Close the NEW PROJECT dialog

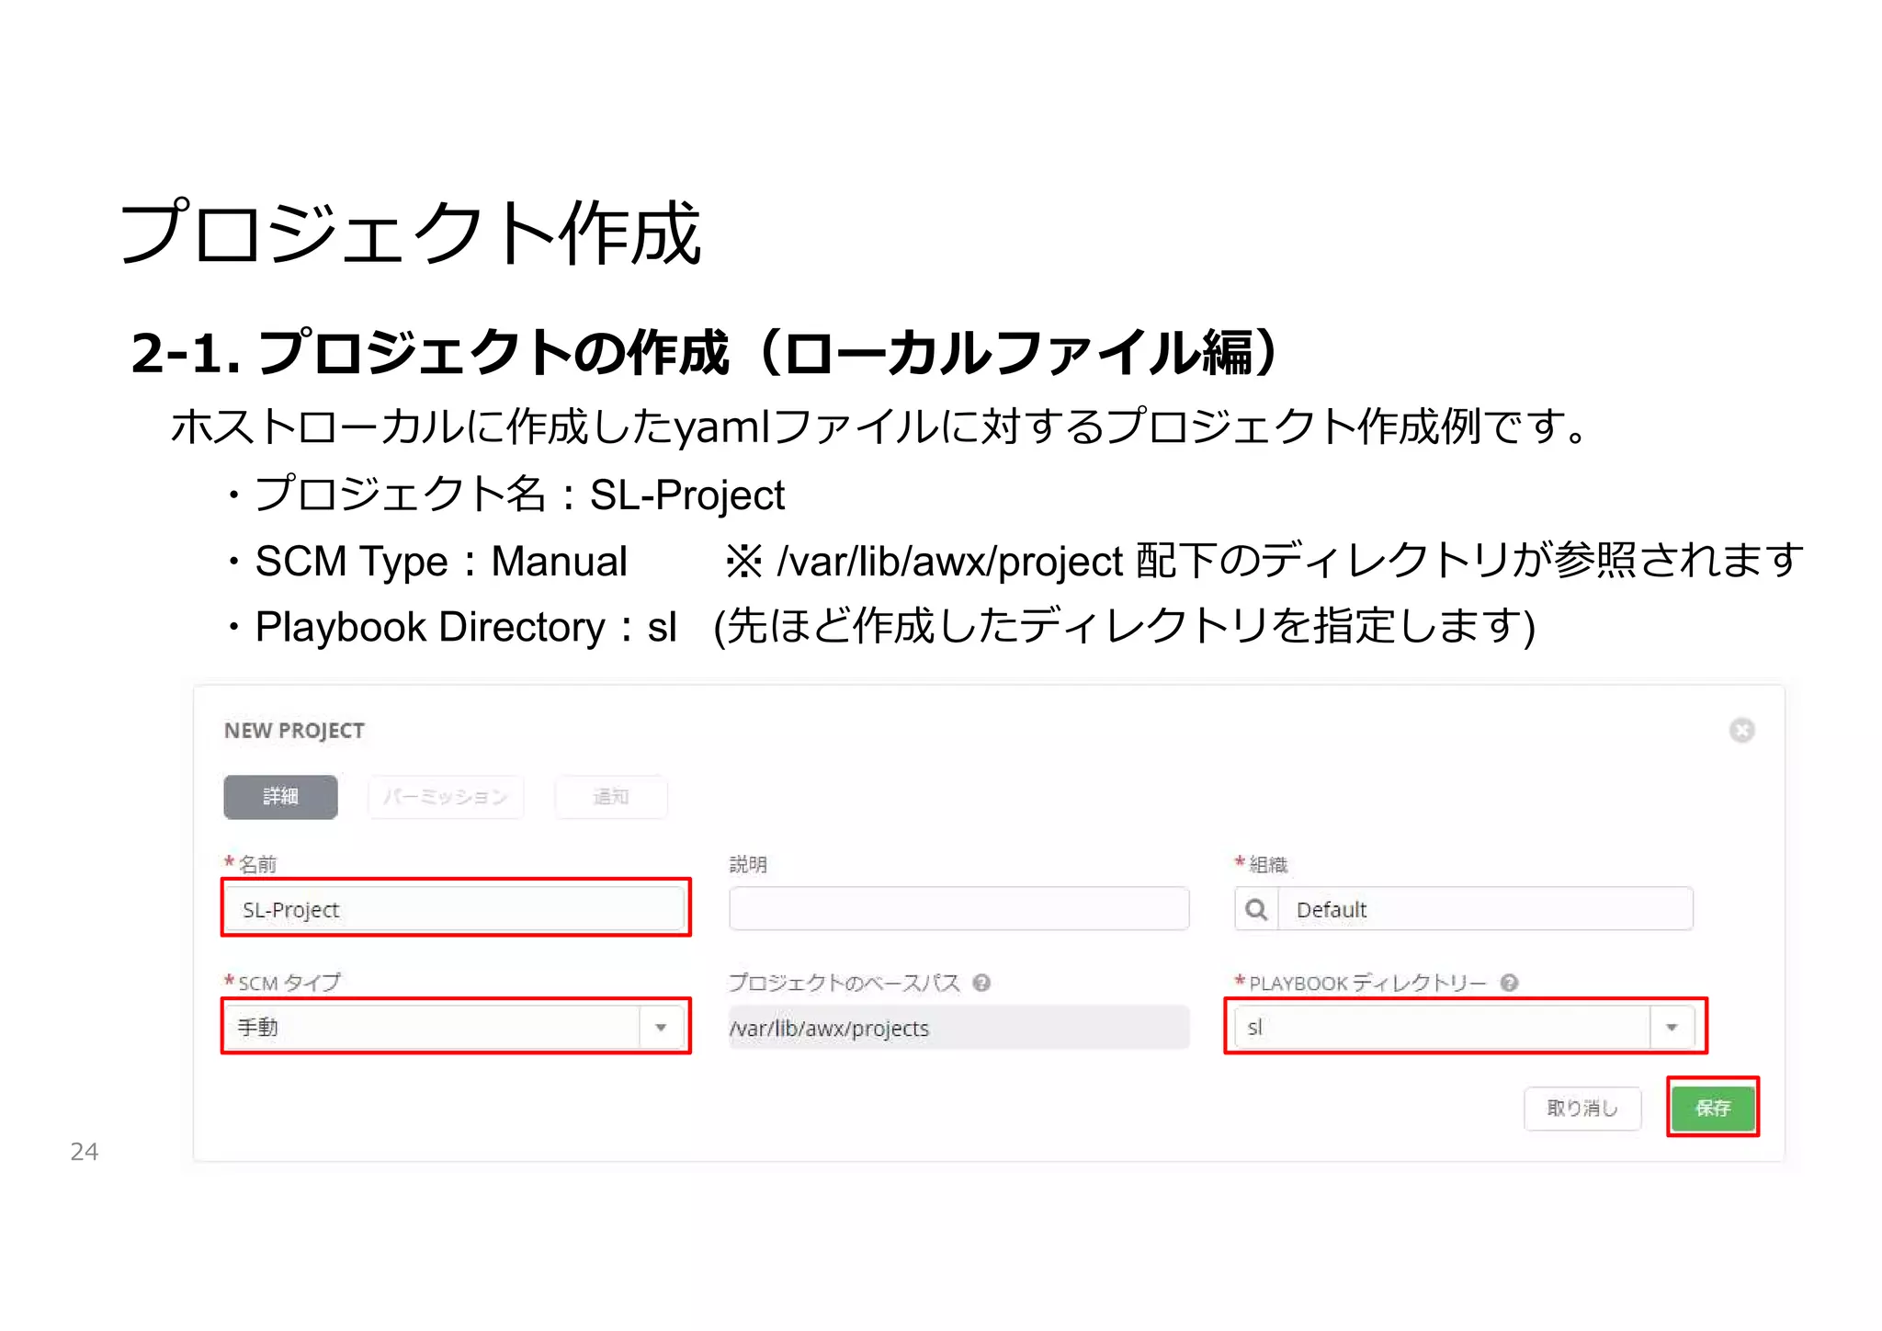coord(1741,730)
